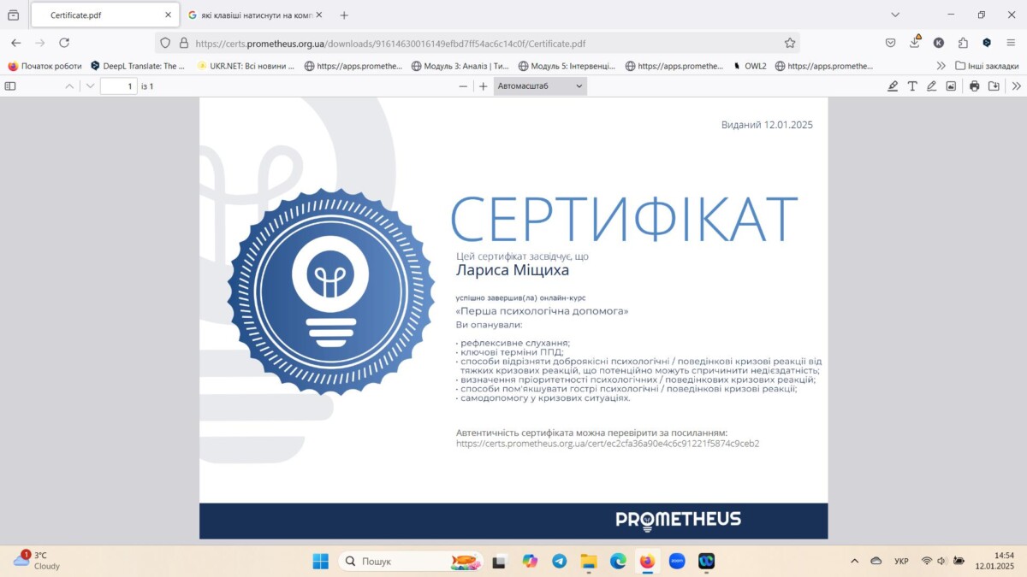Click the add image tool

(951, 86)
